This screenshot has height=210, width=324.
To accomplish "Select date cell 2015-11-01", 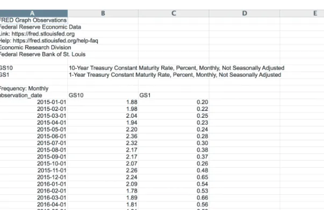I will [34, 170].
